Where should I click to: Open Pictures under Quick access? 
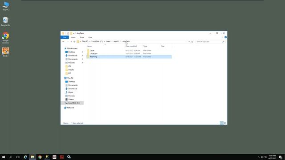[71, 63]
